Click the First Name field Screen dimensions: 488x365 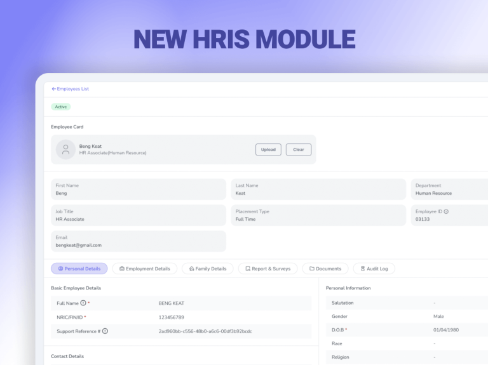pos(139,189)
